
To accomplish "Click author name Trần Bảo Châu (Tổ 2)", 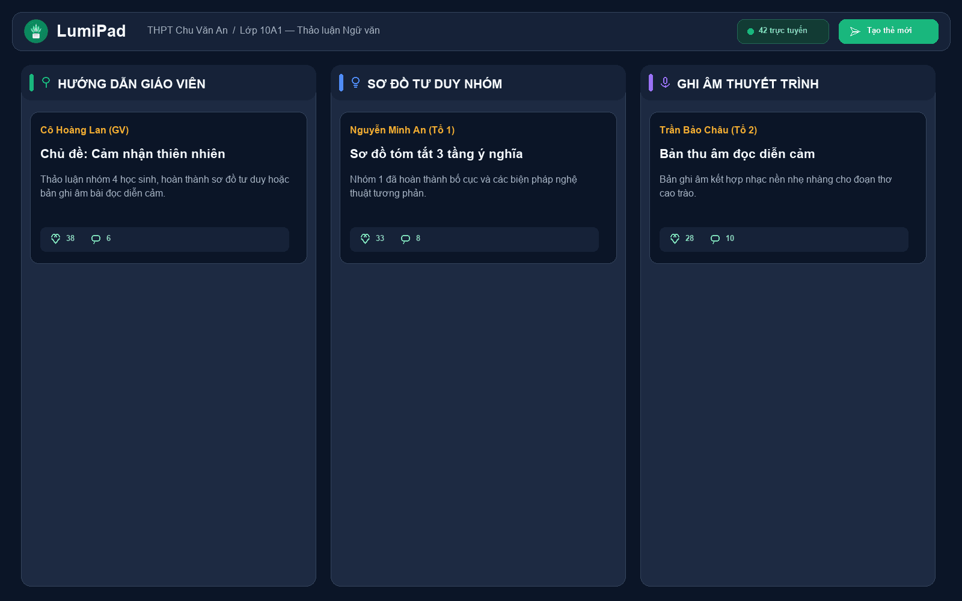I will click(x=708, y=130).
